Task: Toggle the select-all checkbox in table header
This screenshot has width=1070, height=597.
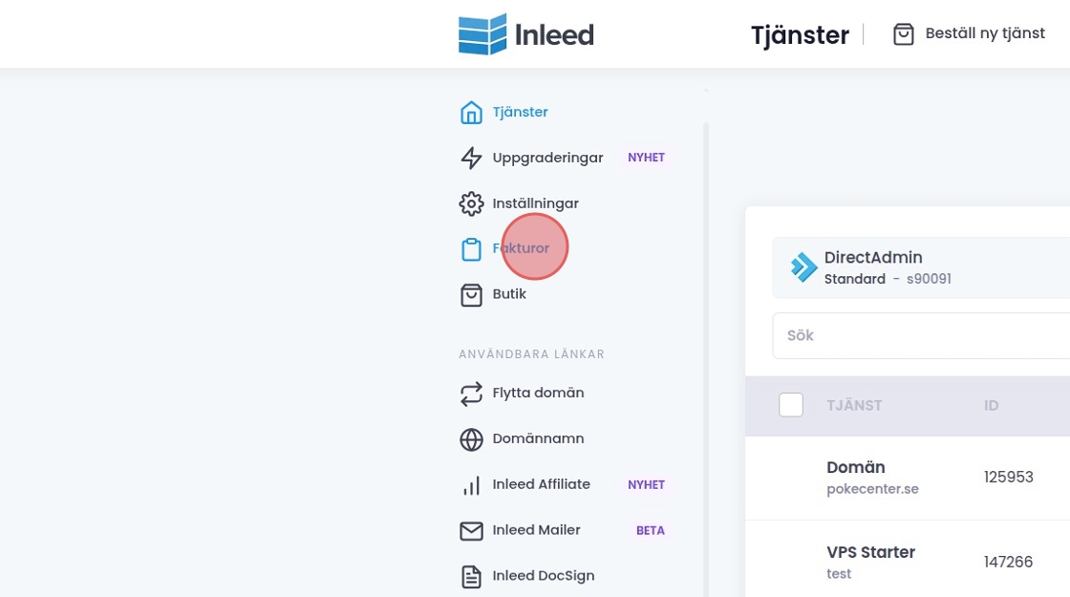Action: [x=791, y=405]
